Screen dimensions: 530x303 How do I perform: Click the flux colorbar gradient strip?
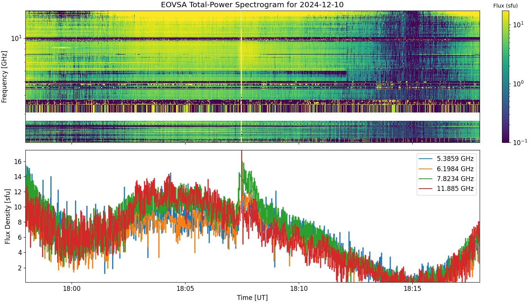coord(505,77)
